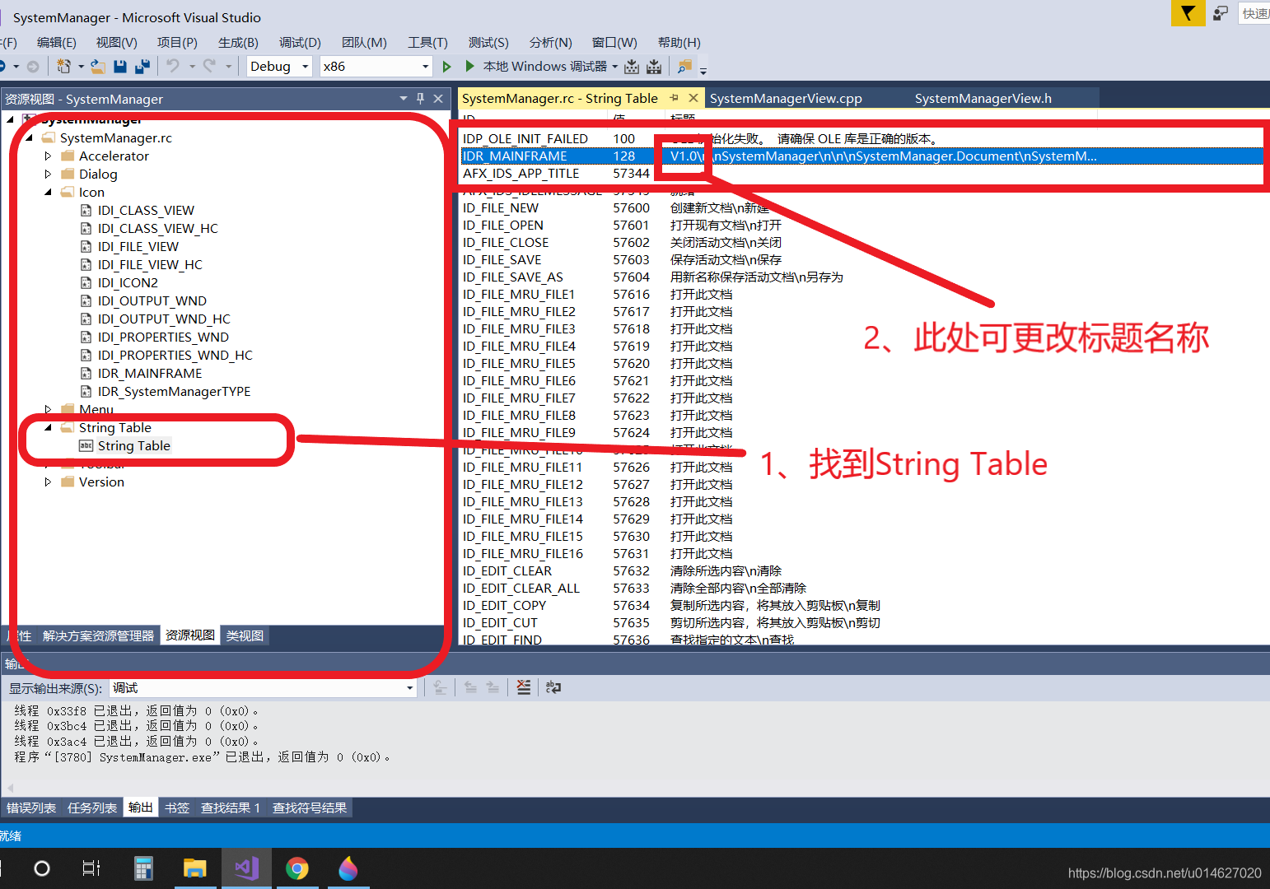1270x889 pixels.
Task: Select the IDR_MAINFRAME icon resource
Action: pos(149,373)
